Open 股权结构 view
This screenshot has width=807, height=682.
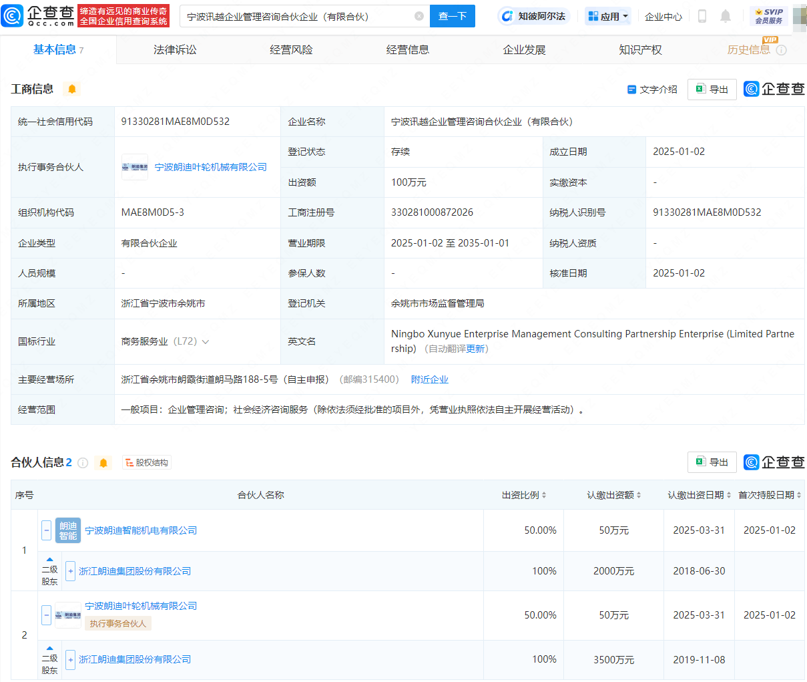pyautogui.click(x=146, y=462)
